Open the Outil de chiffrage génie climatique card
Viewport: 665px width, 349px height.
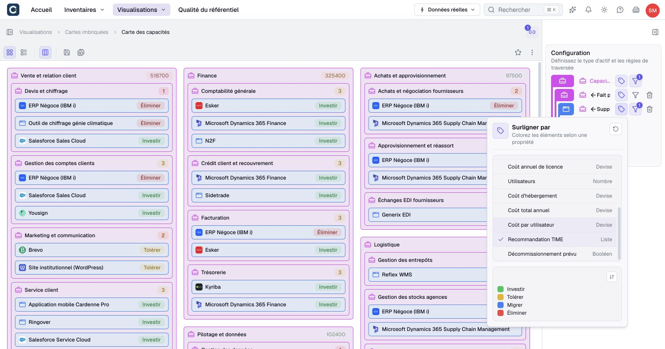point(92,123)
